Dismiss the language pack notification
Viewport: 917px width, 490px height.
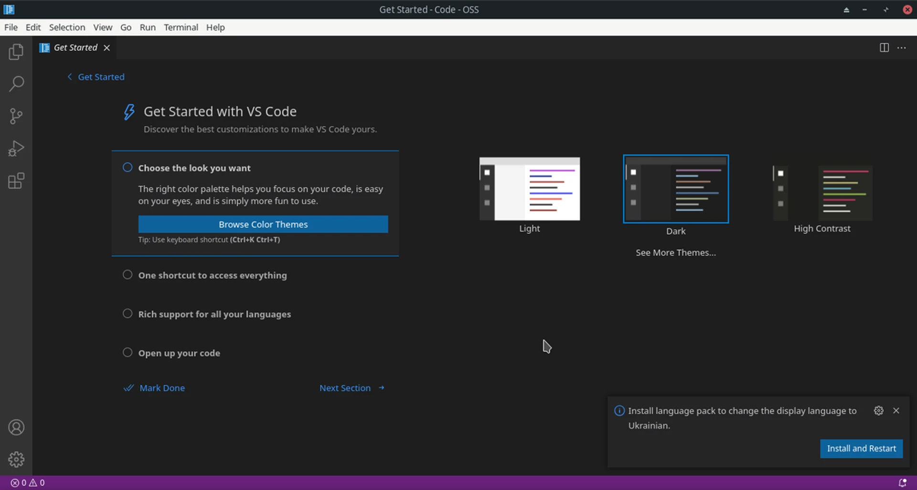coord(896,411)
